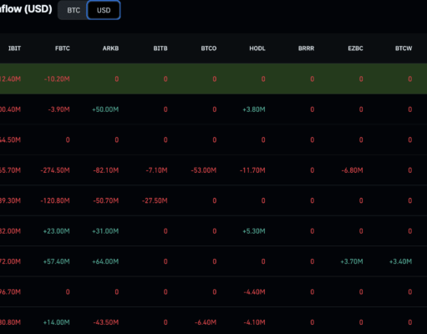Select the -53.00M BTCO value
The image size is (427, 334).
click(x=204, y=170)
